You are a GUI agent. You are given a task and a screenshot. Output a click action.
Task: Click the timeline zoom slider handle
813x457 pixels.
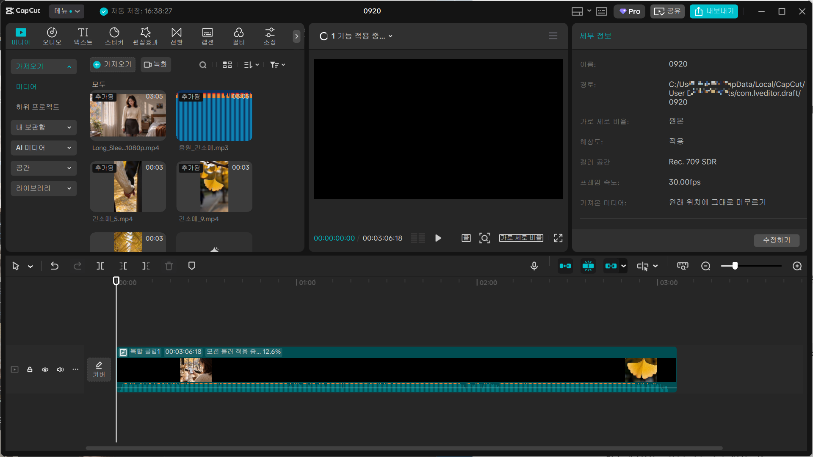click(735, 266)
